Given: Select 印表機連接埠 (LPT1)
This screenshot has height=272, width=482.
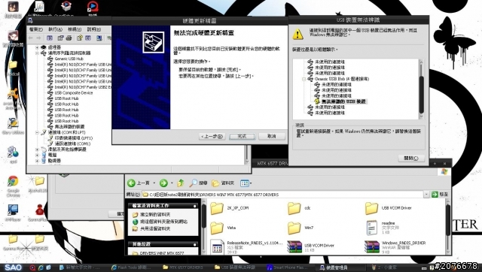Looking at the screenshot, I should click(x=74, y=138).
